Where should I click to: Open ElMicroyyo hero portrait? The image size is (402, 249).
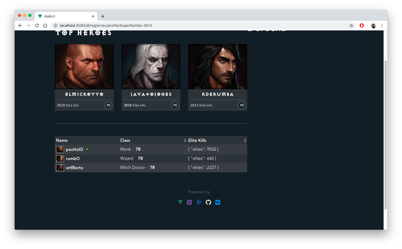coord(84,67)
